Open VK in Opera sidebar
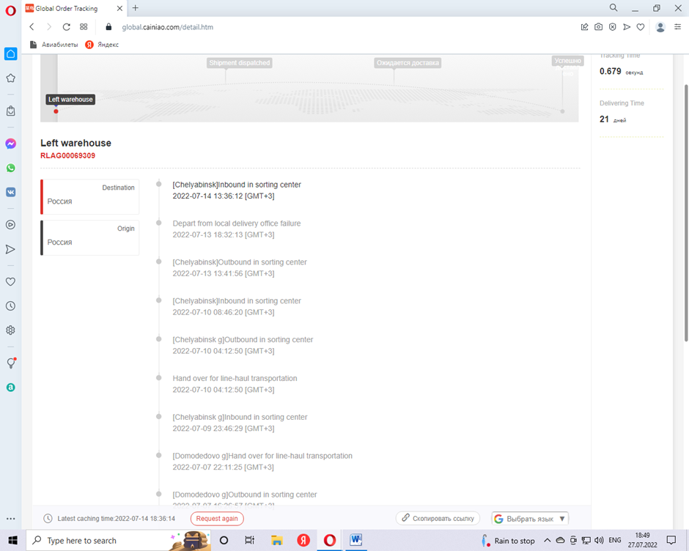The width and height of the screenshot is (689, 551). pos(10,192)
